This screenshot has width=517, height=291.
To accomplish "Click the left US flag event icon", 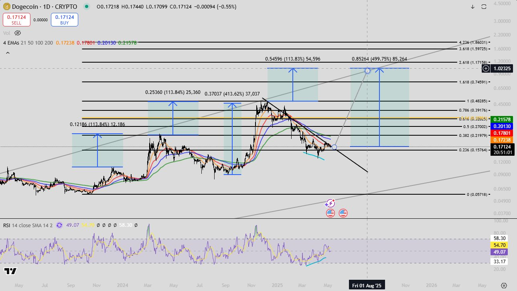I will pos(330,213).
